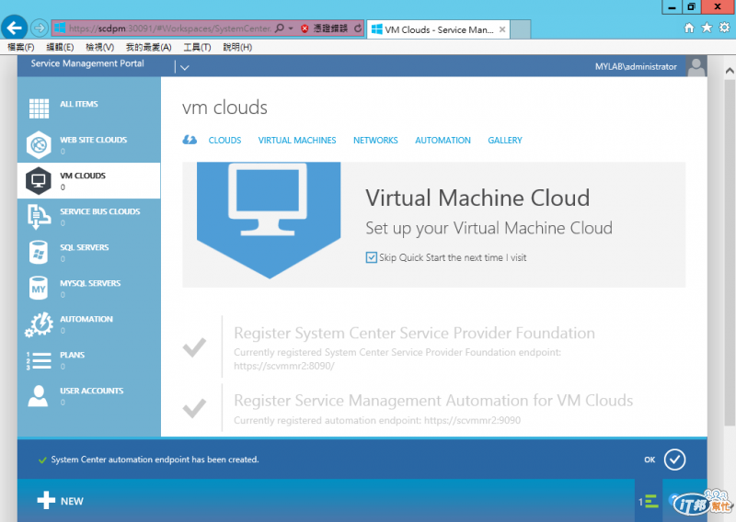Open the 編輯(E) menu
Viewport: 736px width, 522px height.
click(x=60, y=48)
